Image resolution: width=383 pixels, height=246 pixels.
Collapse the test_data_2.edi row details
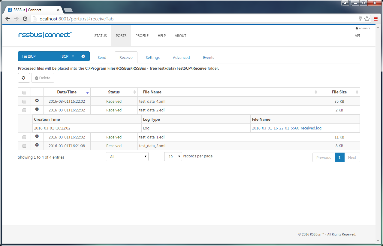pyautogui.click(x=37, y=109)
